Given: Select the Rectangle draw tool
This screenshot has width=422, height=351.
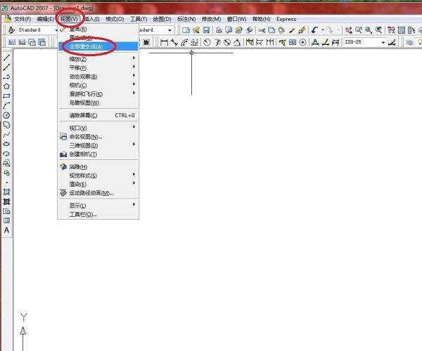Looking at the screenshot, I should click(6, 96).
